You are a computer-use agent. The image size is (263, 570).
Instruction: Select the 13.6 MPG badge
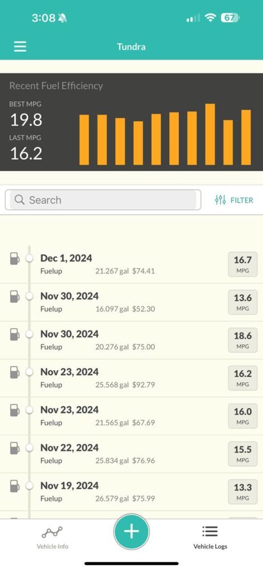click(x=242, y=302)
